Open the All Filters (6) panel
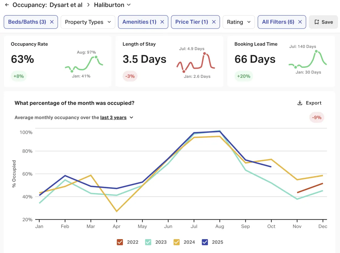The height and width of the screenshot is (253, 340). (x=278, y=22)
